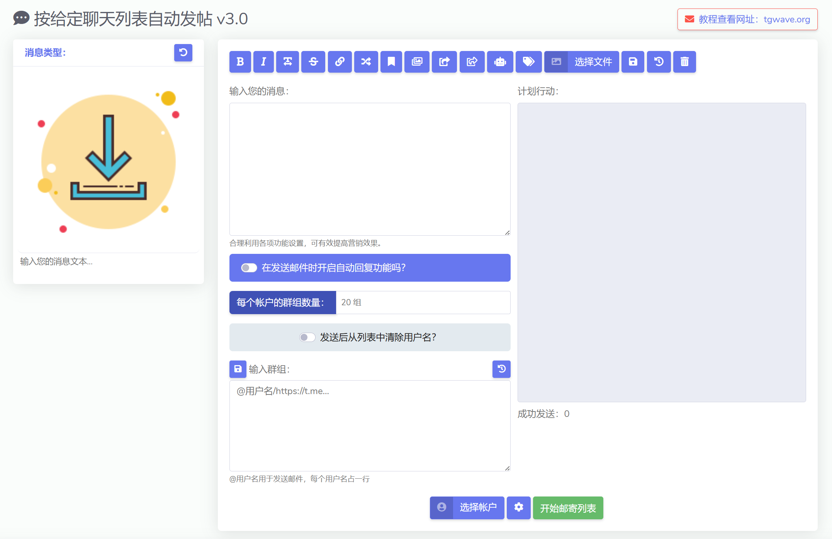832x539 pixels.
Task: Insert a hyperlink using link icon
Action: pos(340,62)
